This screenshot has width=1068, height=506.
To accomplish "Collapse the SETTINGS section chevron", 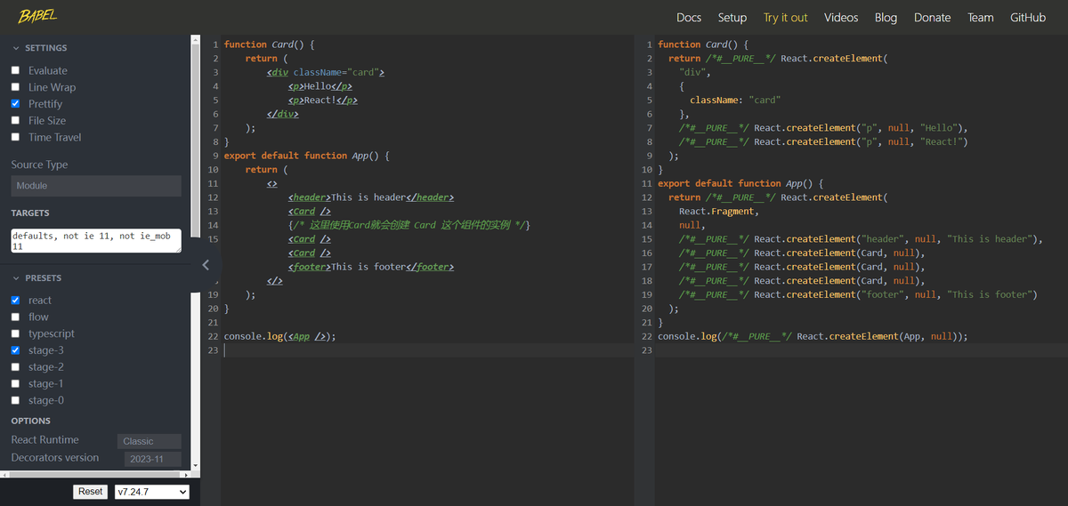I will click(15, 48).
